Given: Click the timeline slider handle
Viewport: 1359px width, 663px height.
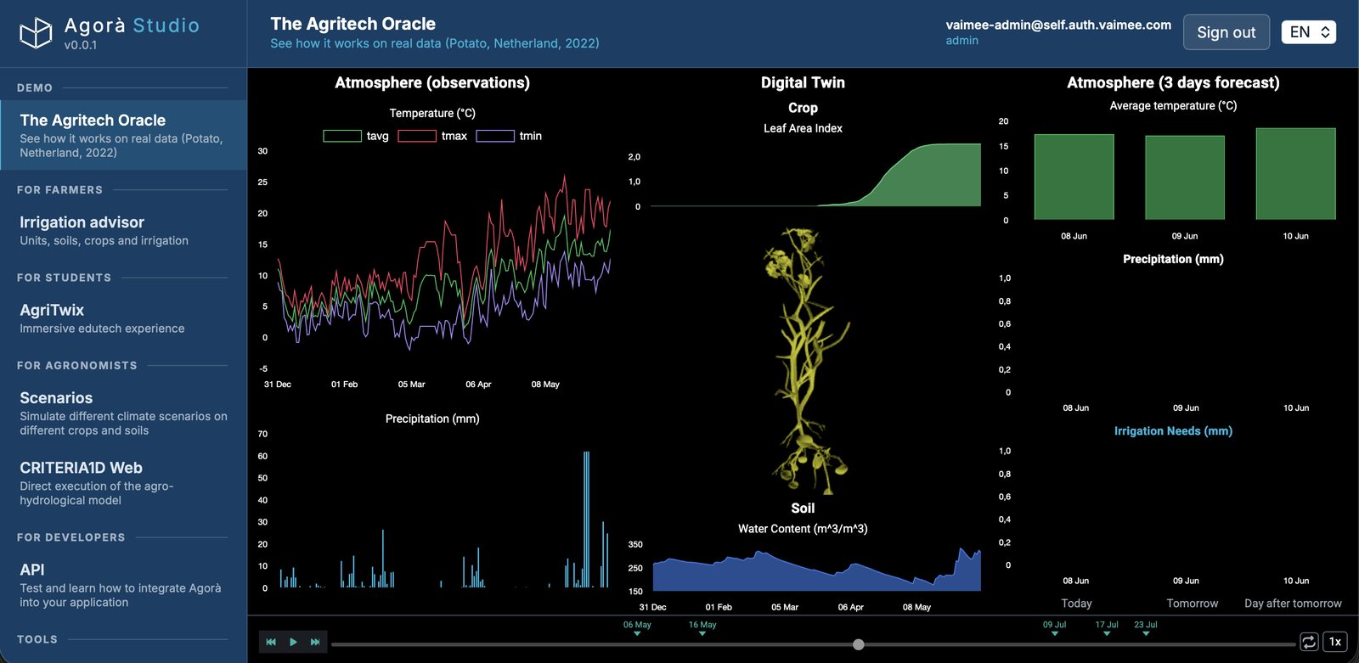Looking at the screenshot, I should (x=859, y=644).
